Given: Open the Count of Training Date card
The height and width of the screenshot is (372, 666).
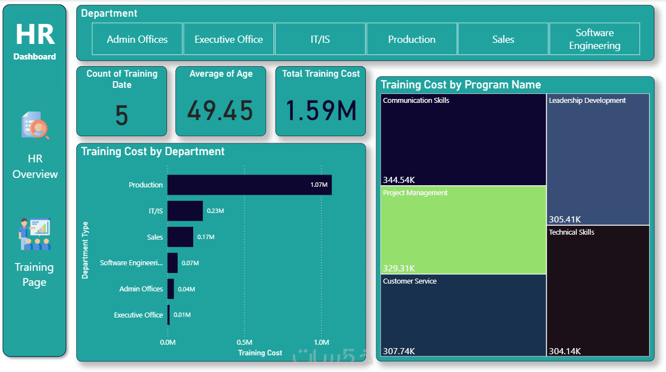Looking at the screenshot, I should pyautogui.click(x=121, y=100).
